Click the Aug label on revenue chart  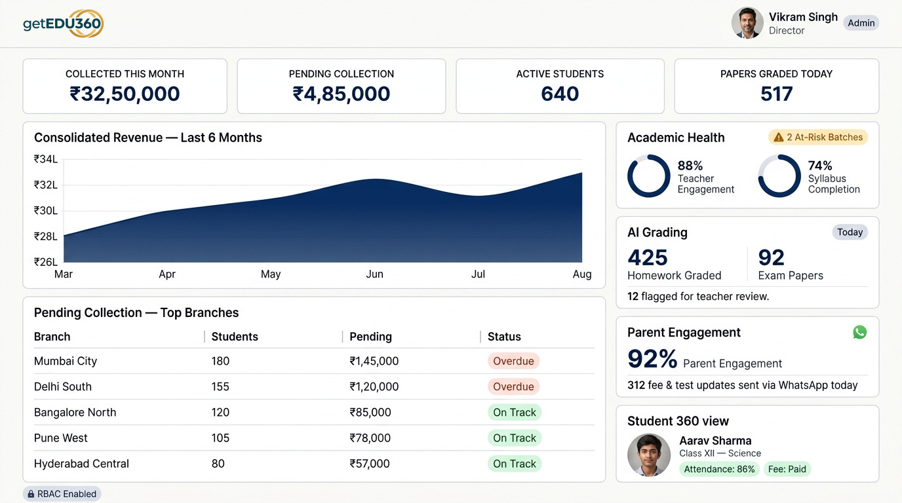coord(582,274)
